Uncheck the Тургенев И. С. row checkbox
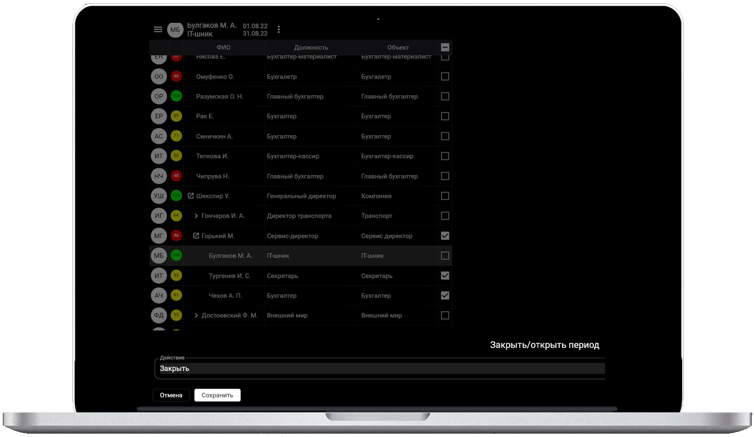754x437 pixels. pyautogui.click(x=445, y=276)
